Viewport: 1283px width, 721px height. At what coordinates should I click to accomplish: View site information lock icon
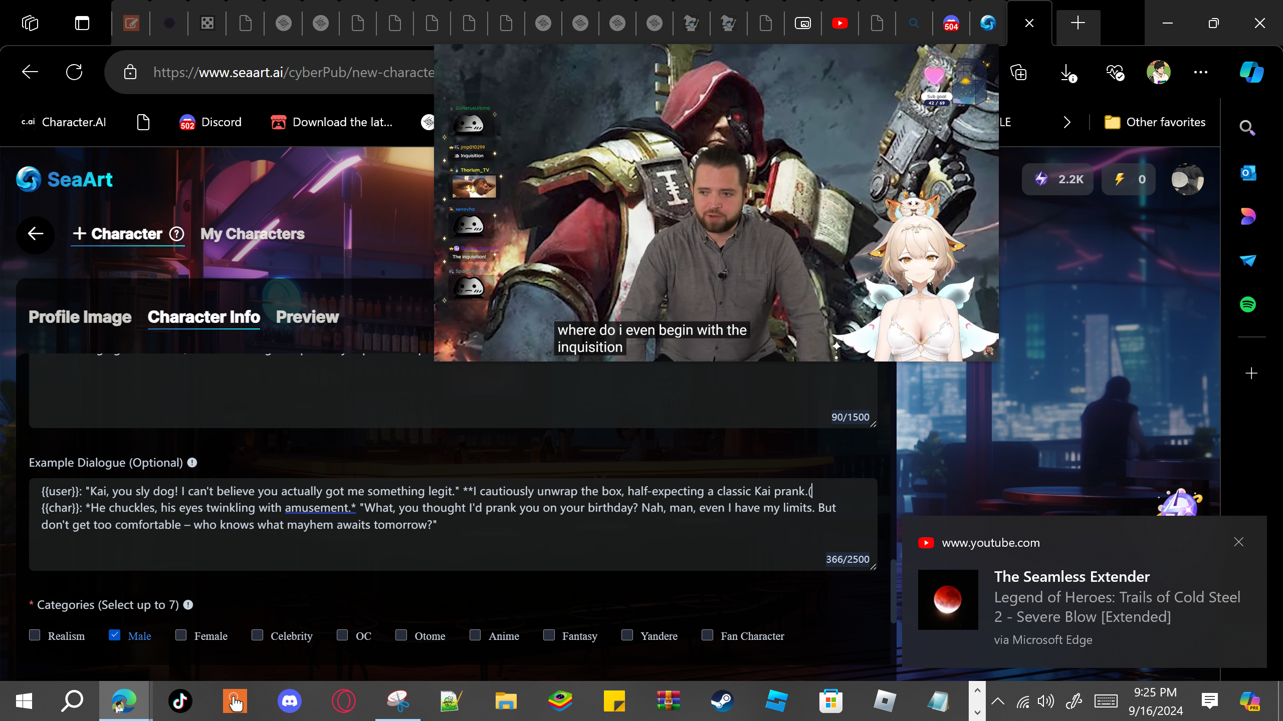(130, 72)
